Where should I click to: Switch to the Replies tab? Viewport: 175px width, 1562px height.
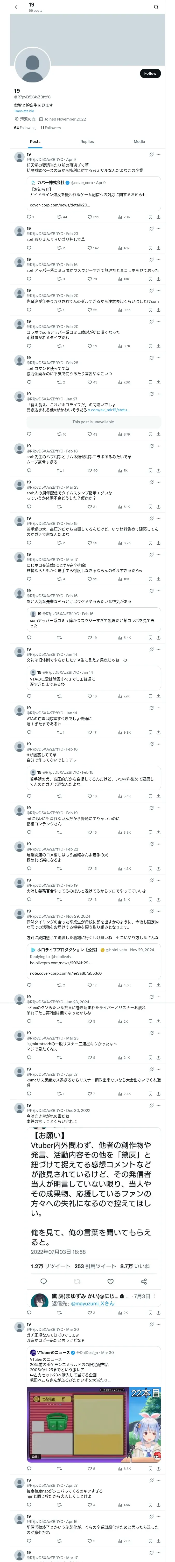87,142
